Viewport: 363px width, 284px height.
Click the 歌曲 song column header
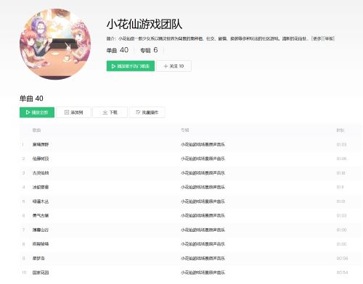coord(36,130)
